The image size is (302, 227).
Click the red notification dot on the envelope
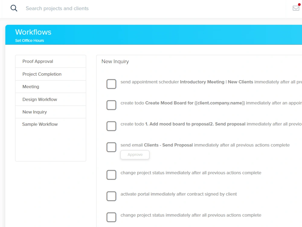pos(300,4)
